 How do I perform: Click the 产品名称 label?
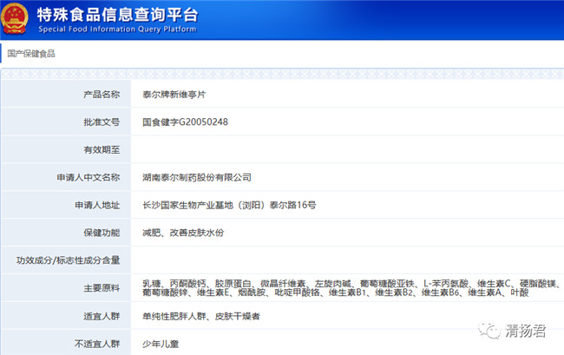pyautogui.click(x=102, y=95)
